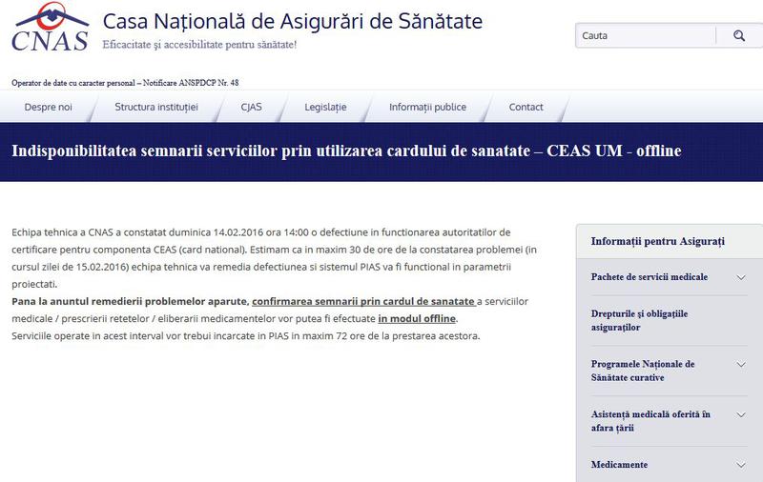The width and height of the screenshot is (763, 482).
Task: Click the CNAS logo
Action: tap(51, 28)
